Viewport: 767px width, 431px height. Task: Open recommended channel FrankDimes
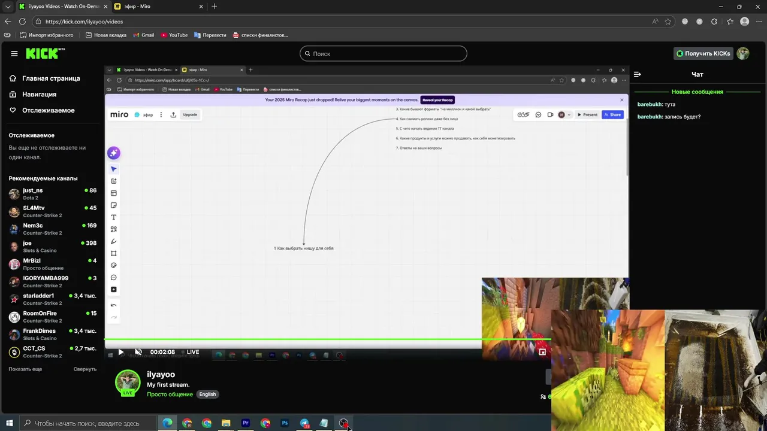[x=53, y=335]
